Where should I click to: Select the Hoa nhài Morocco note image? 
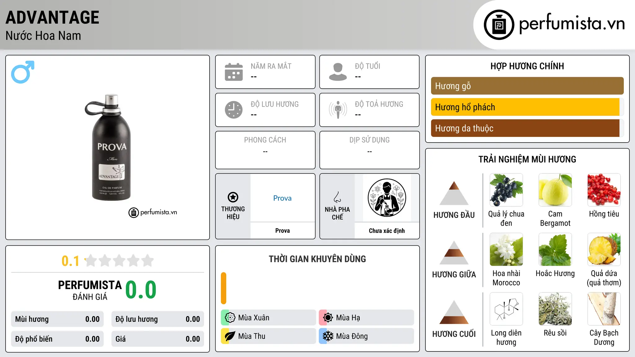[x=506, y=249]
